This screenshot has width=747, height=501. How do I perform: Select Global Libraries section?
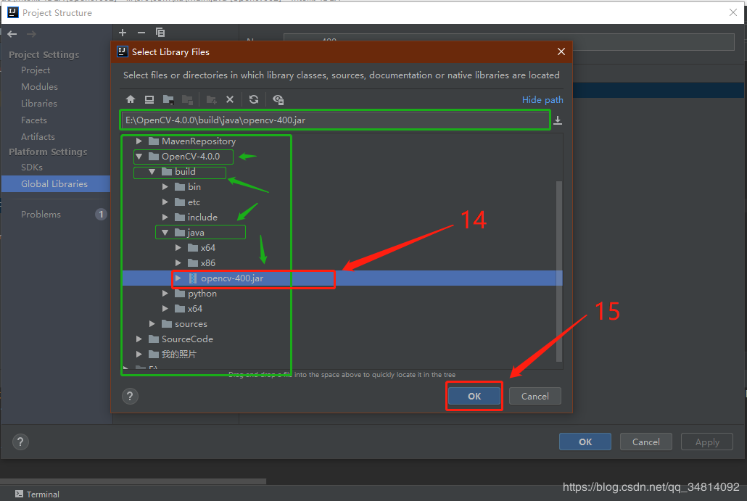coord(56,184)
